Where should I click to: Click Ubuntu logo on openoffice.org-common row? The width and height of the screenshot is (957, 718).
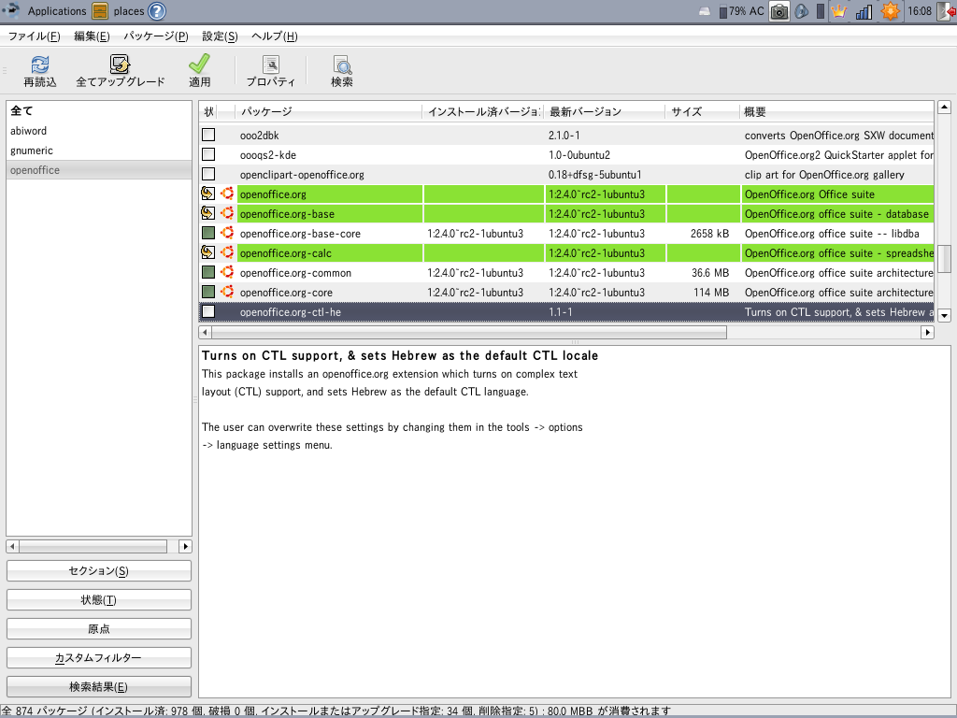tap(227, 272)
